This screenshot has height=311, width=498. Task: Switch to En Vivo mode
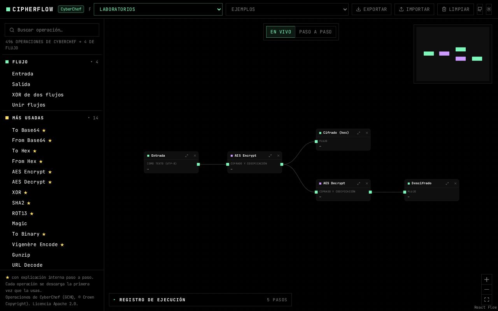281,32
